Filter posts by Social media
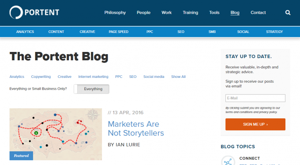 (x=154, y=77)
